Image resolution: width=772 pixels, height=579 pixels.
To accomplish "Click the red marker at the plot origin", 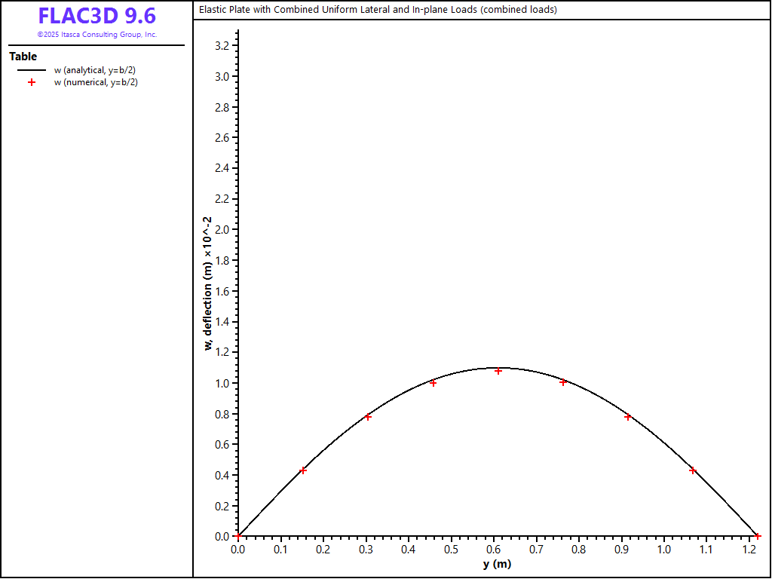I will tap(238, 537).
